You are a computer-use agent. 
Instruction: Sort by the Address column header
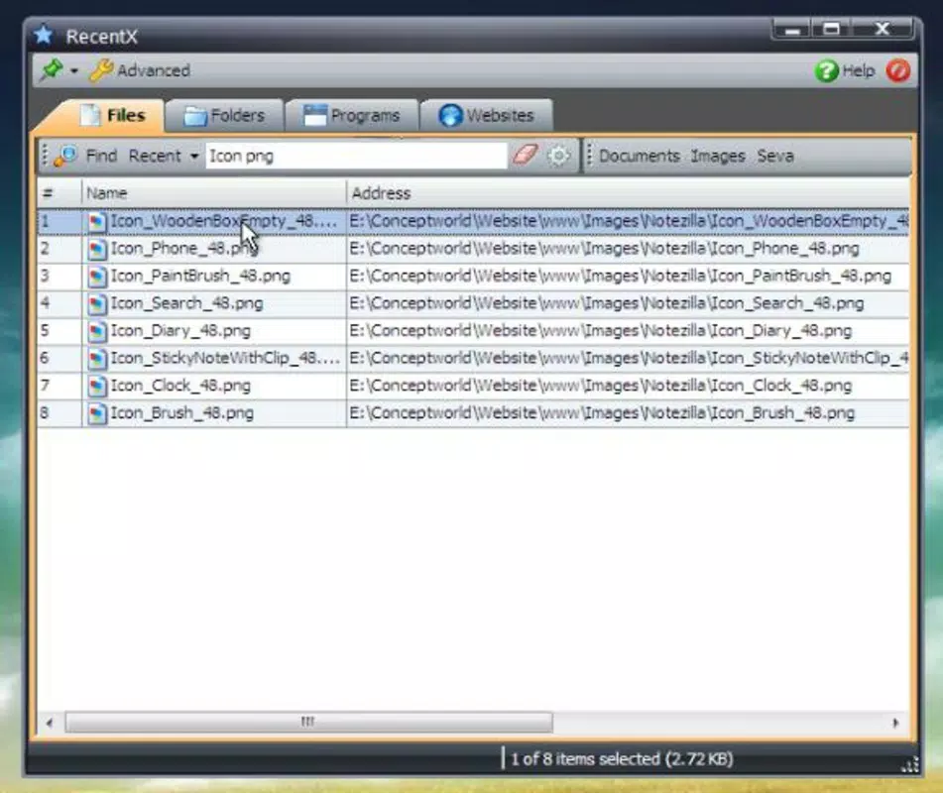pos(628,193)
